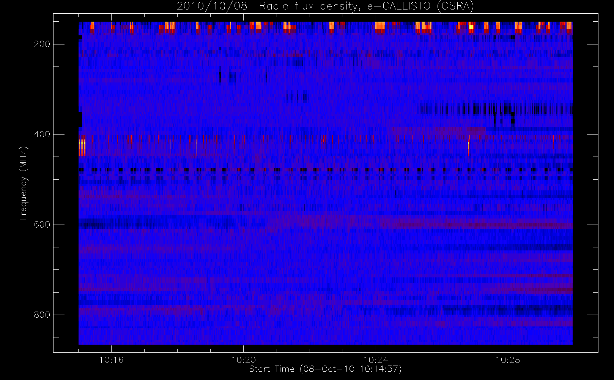Click the 10:24 time tick label

[376, 360]
